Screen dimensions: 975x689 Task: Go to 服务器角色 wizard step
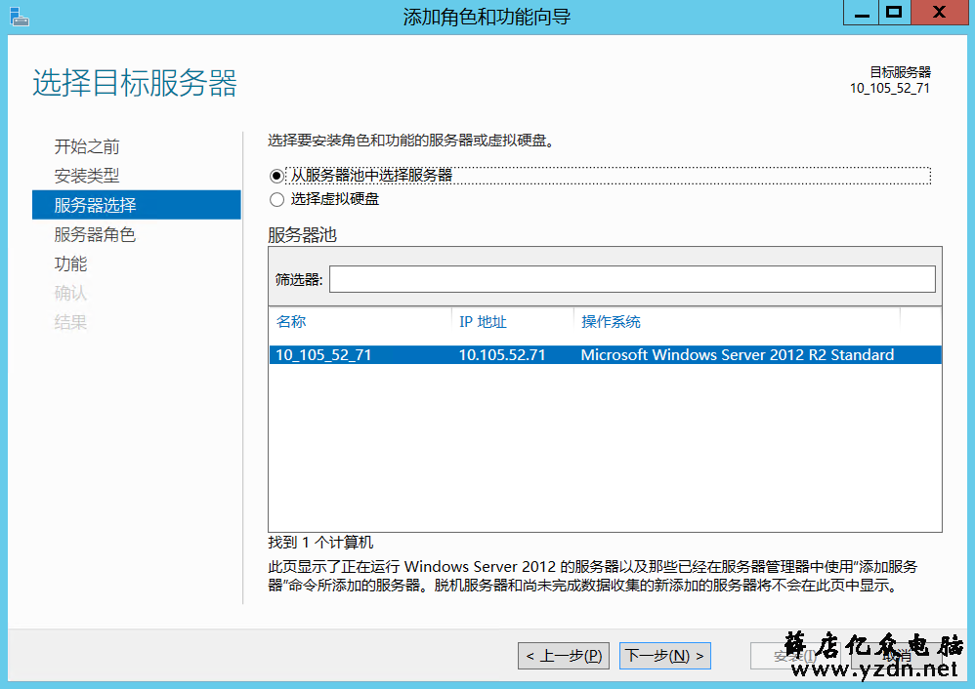click(x=95, y=234)
